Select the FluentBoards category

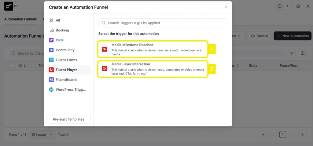point(68,80)
